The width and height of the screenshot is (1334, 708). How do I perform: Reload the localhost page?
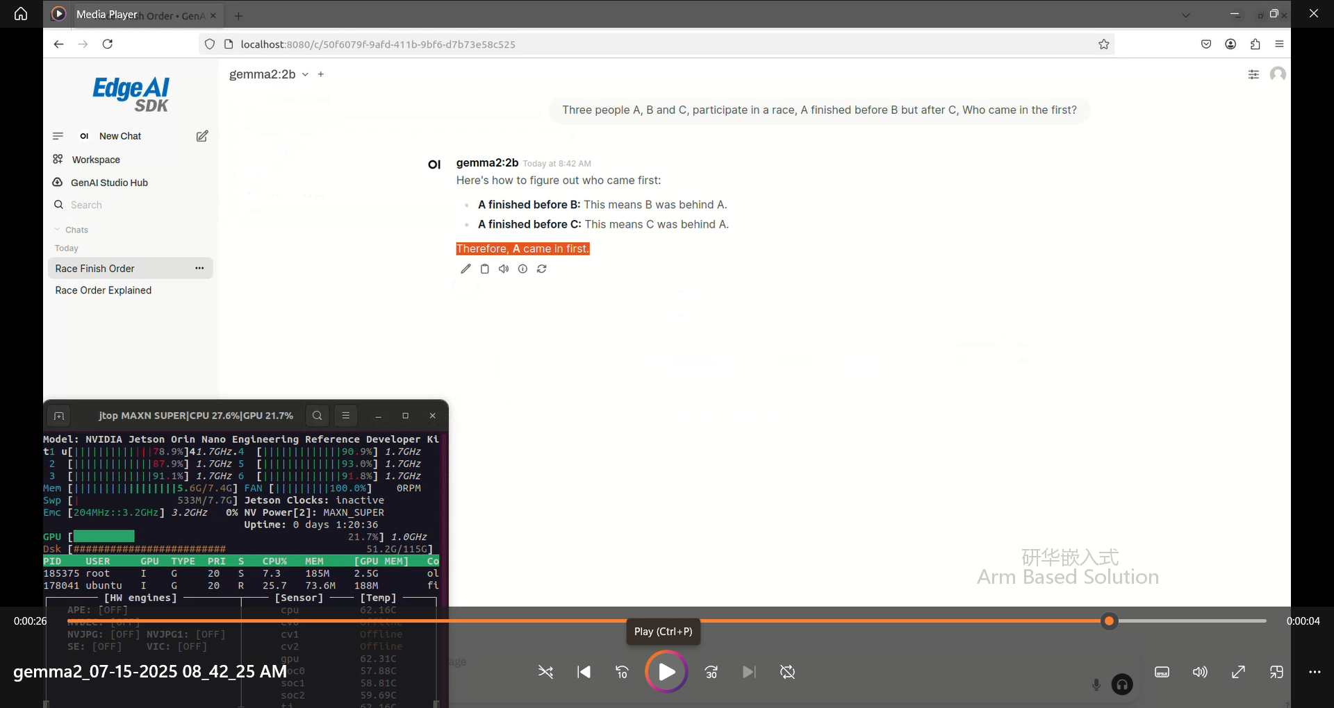click(x=108, y=44)
